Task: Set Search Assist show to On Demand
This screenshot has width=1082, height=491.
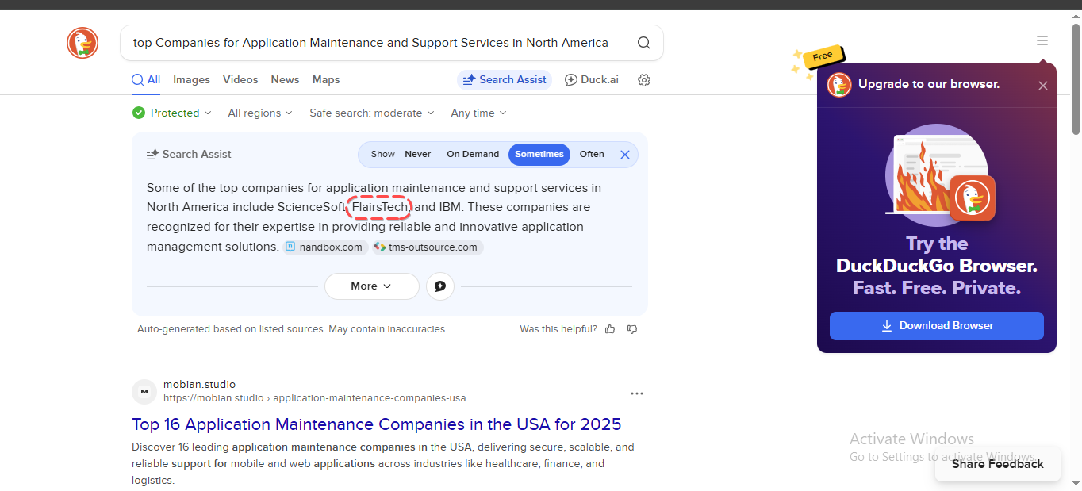Action: pyautogui.click(x=473, y=154)
